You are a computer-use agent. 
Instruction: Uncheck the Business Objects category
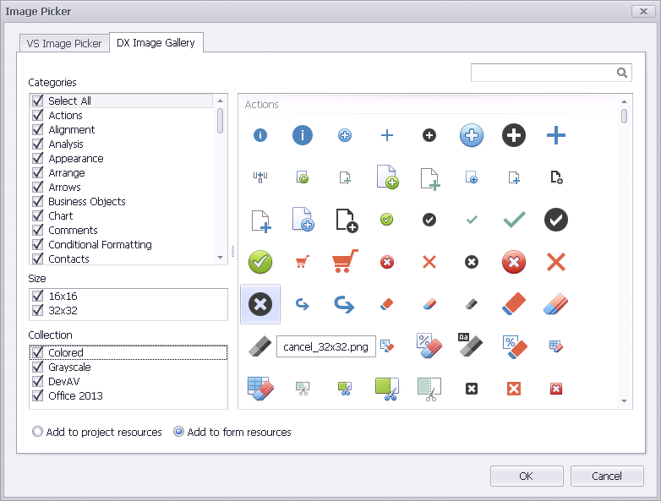point(37,201)
